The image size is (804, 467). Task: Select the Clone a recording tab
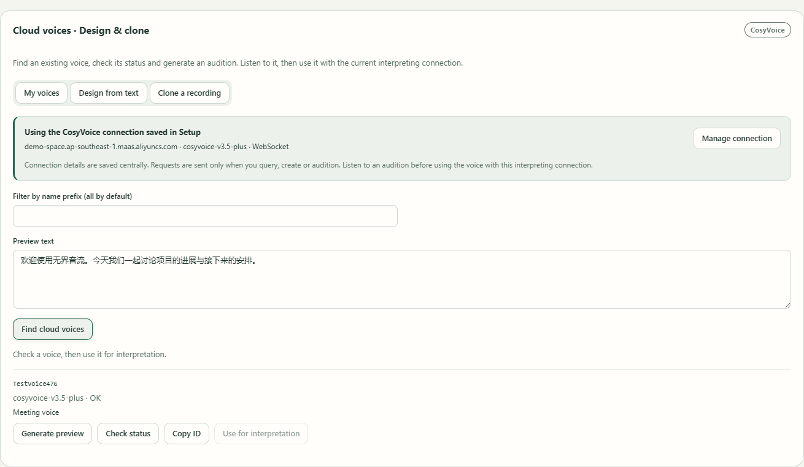pyautogui.click(x=189, y=93)
